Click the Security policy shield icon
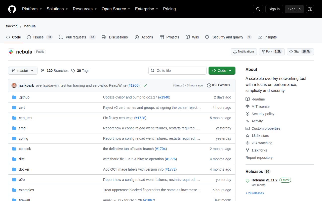The image size is (322, 201). (x=248, y=114)
